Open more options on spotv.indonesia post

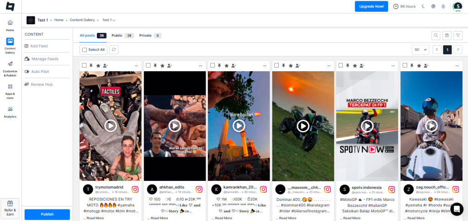tap(393, 66)
